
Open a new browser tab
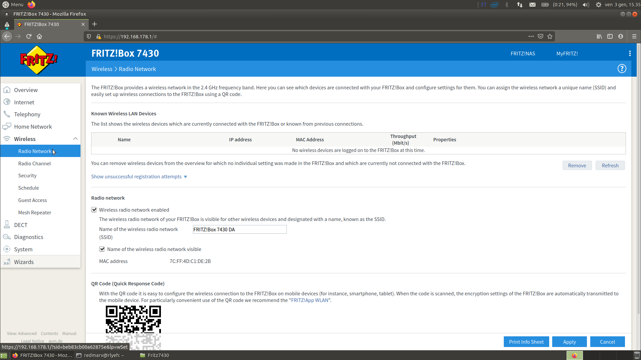[x=94, y=24]
